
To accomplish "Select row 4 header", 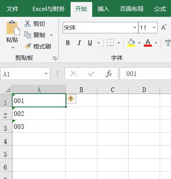I will coord(6,139).
